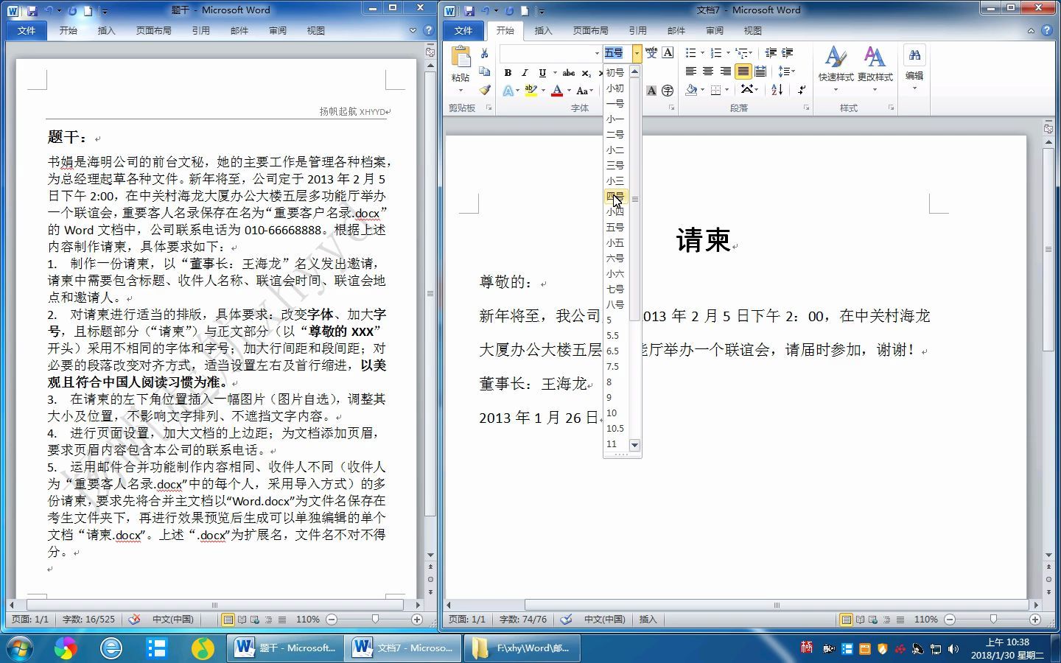Screen dimensions: 1061x663
Task: Apply bullet list
Action: click(690, 52)
